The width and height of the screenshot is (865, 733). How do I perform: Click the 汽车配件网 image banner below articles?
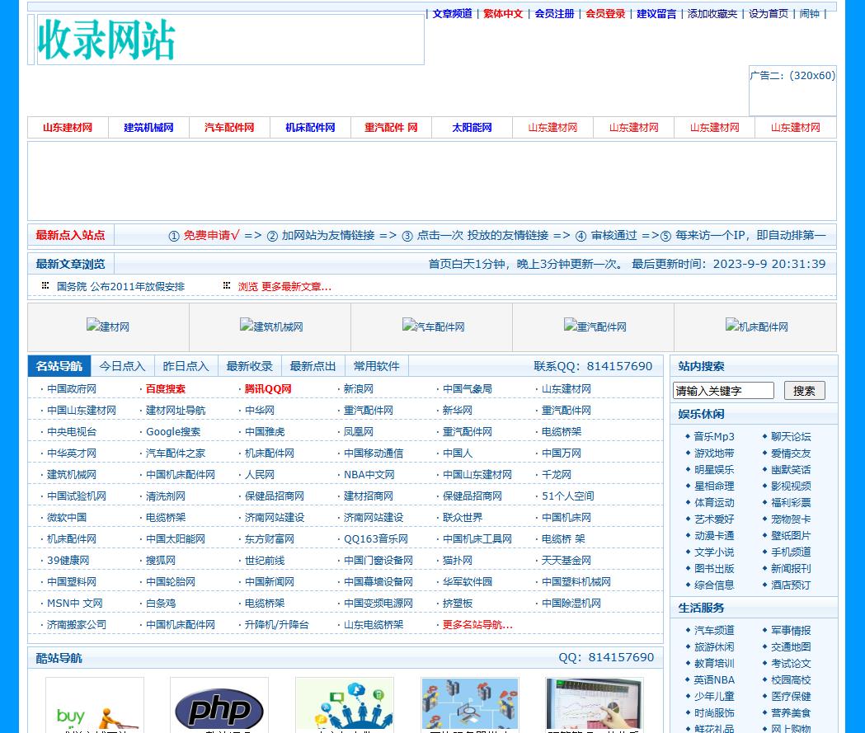point(433,326)
